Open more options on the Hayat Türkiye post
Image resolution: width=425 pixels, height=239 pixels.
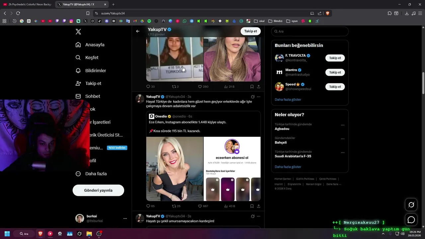(259, 97)
